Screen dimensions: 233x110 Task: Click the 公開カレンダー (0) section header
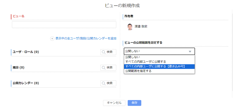[26, 83]
